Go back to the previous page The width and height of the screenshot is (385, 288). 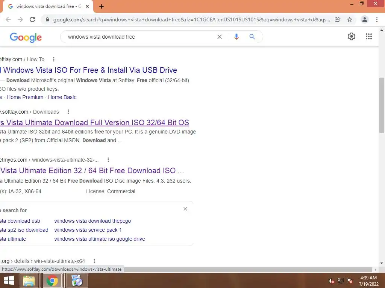point(8,19)
